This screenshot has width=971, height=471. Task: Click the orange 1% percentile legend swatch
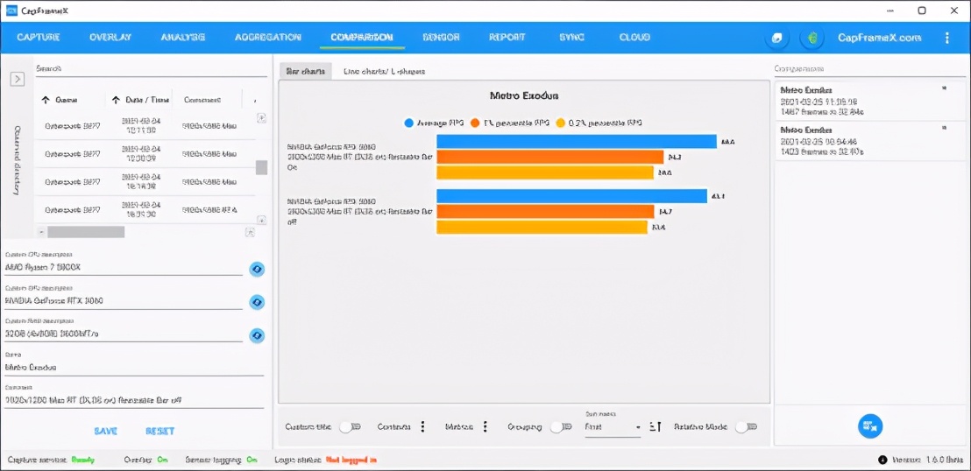point(476,123)
